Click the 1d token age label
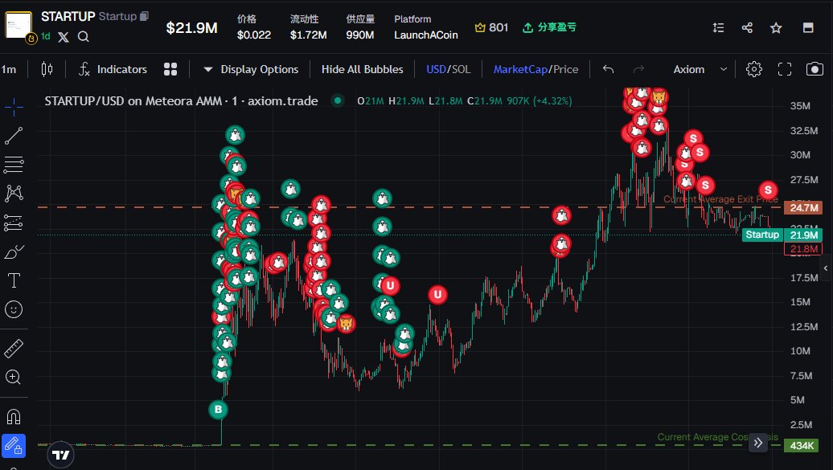The width and height of the screenshot is (833, 470). (46, 36)
